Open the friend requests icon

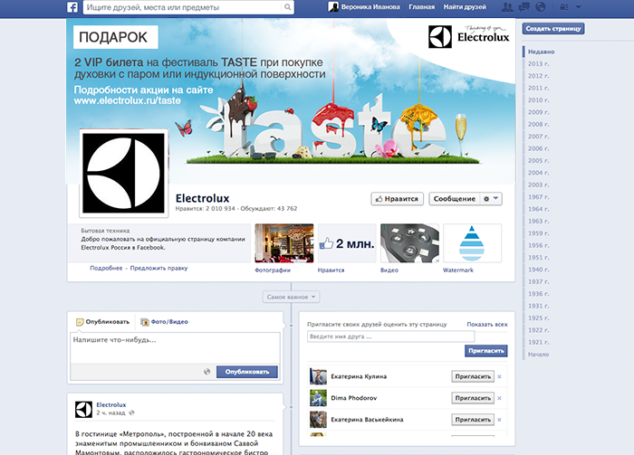tap(507, 7)
